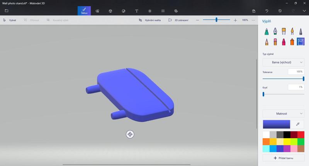Select the Fill bucket tool
The height and width of the screenshot is (166, 309).
point(301,42)
